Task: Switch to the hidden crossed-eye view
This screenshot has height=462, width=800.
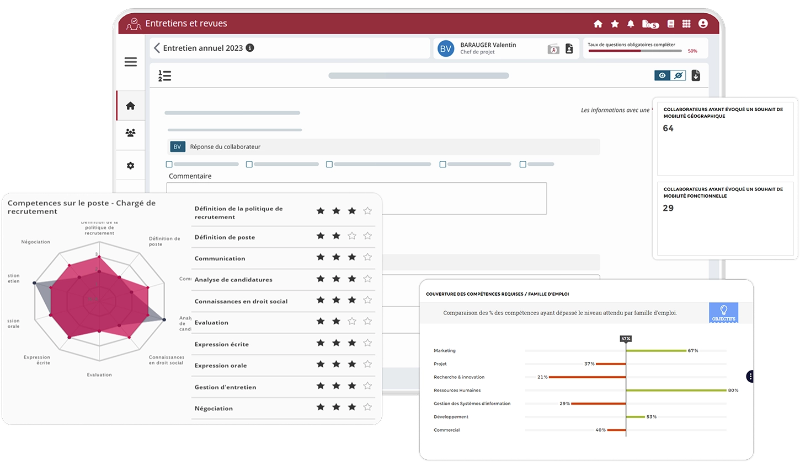Action: click(678, 75)
